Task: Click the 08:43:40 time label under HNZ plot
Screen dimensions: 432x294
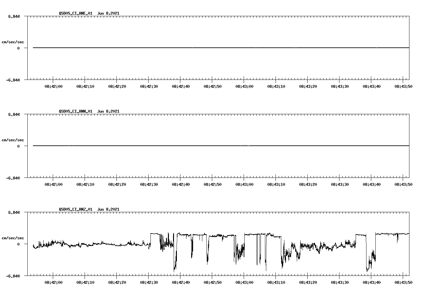Action: tap(372, 282)
